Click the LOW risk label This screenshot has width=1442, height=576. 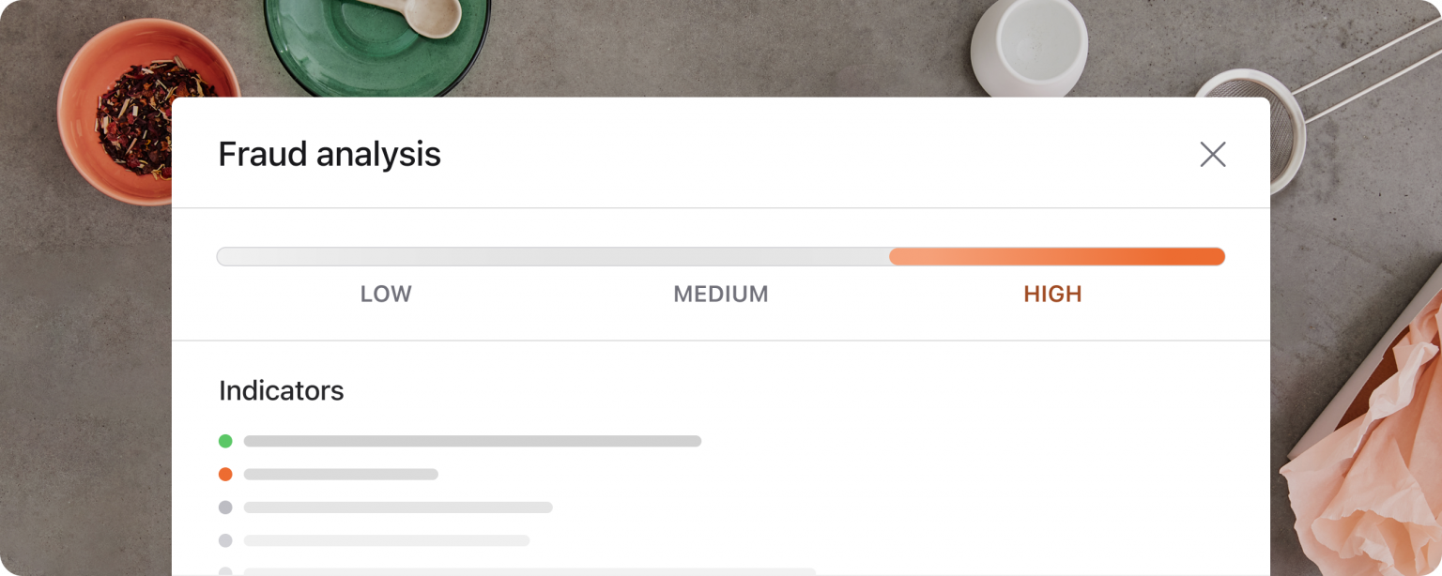[385, 294]
